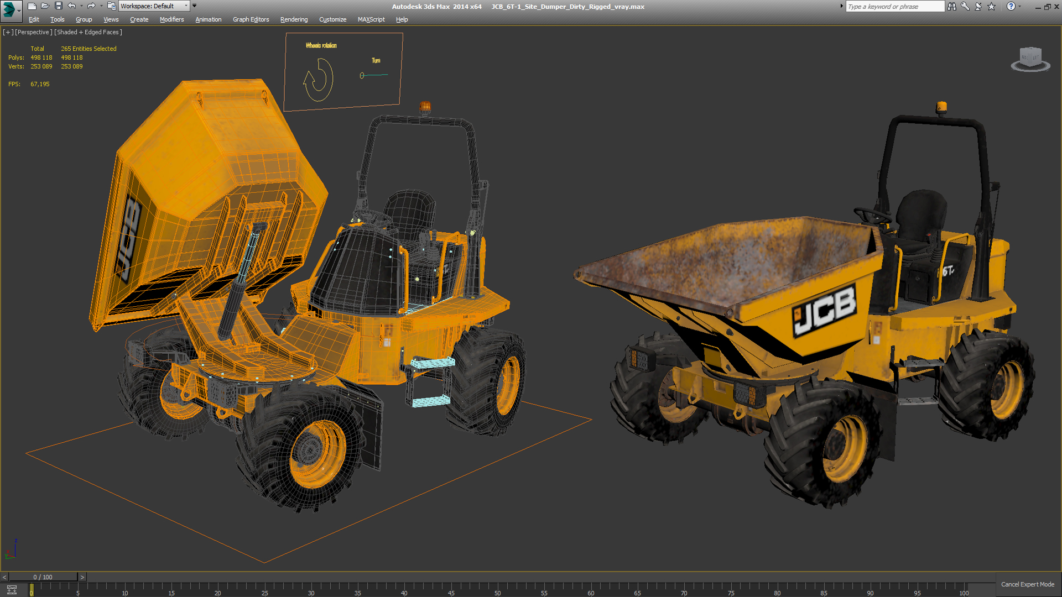Open the Help icon dropdown arrow
1062x597 pixels.
[1019, 6]
